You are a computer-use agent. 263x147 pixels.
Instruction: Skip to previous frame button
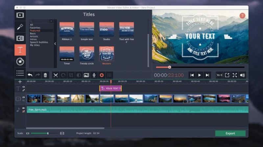(192, 75)
